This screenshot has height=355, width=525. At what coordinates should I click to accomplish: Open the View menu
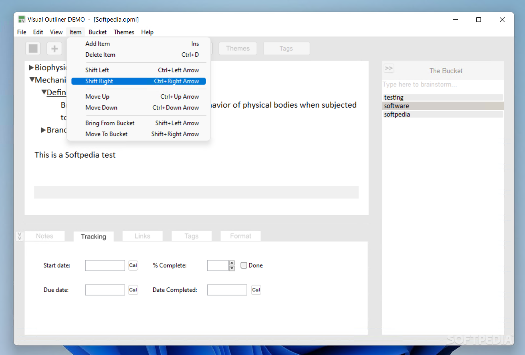point(56,32)
